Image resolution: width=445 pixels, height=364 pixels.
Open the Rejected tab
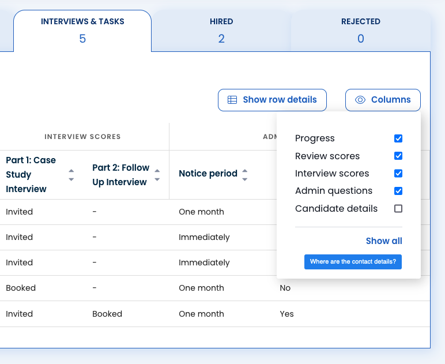361,31
